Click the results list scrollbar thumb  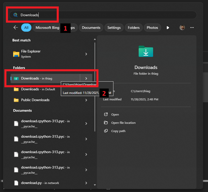(x=95, y=87)
